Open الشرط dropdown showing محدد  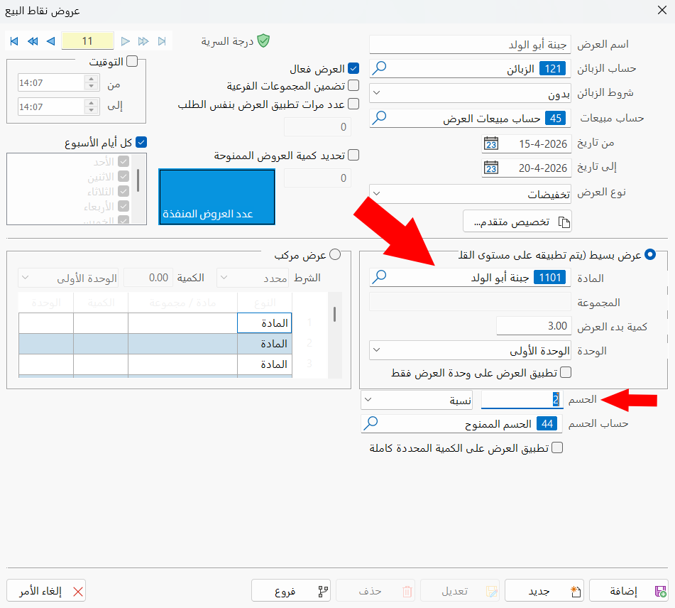(x=253, y=278)
